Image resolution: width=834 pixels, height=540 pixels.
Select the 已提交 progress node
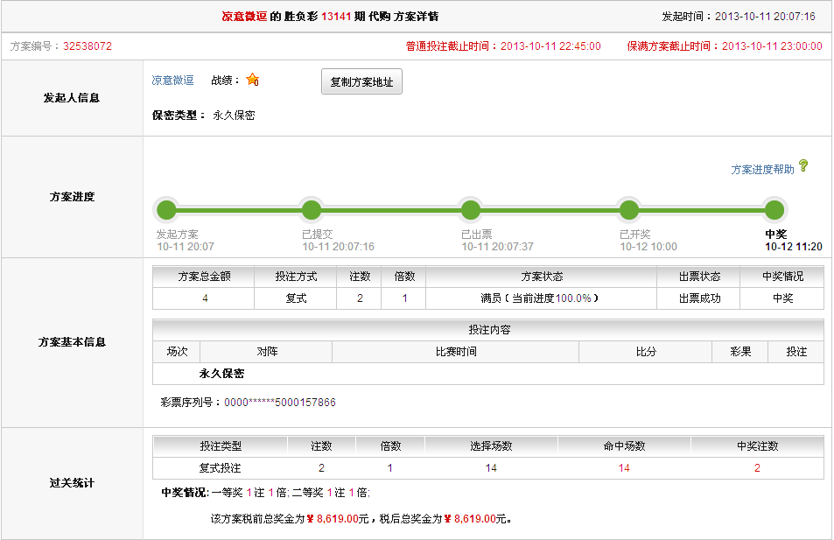point(312,210)
